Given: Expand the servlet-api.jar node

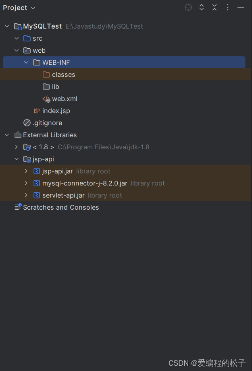Looking at the screenshot, I should click(26, 195).
